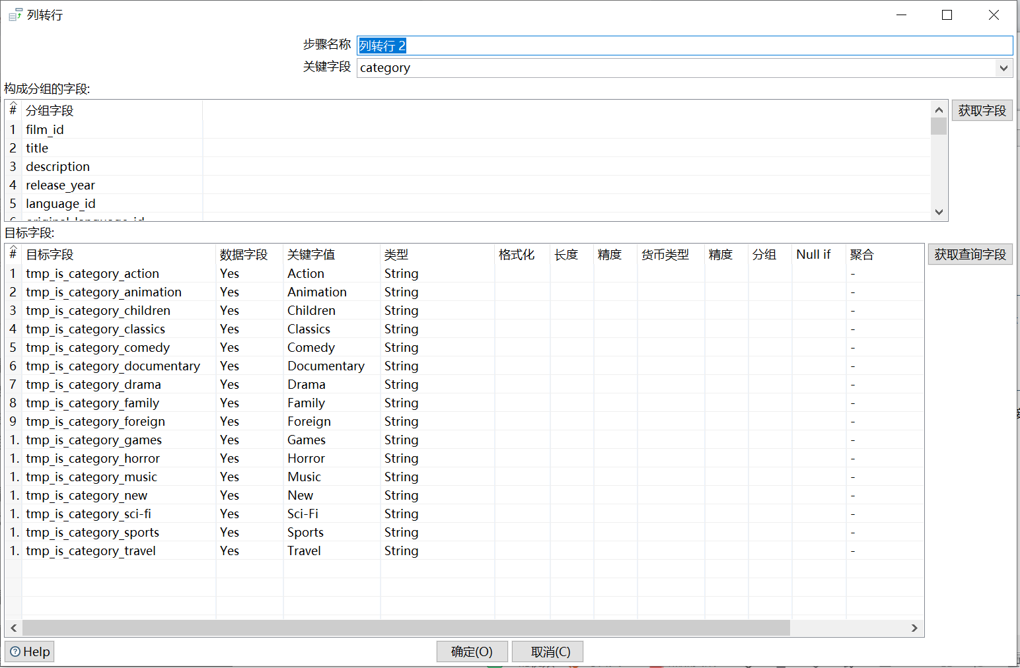Viewport: 1020px width, 668px height.
Task: Click the Help button
Action: tap(29, 651)
